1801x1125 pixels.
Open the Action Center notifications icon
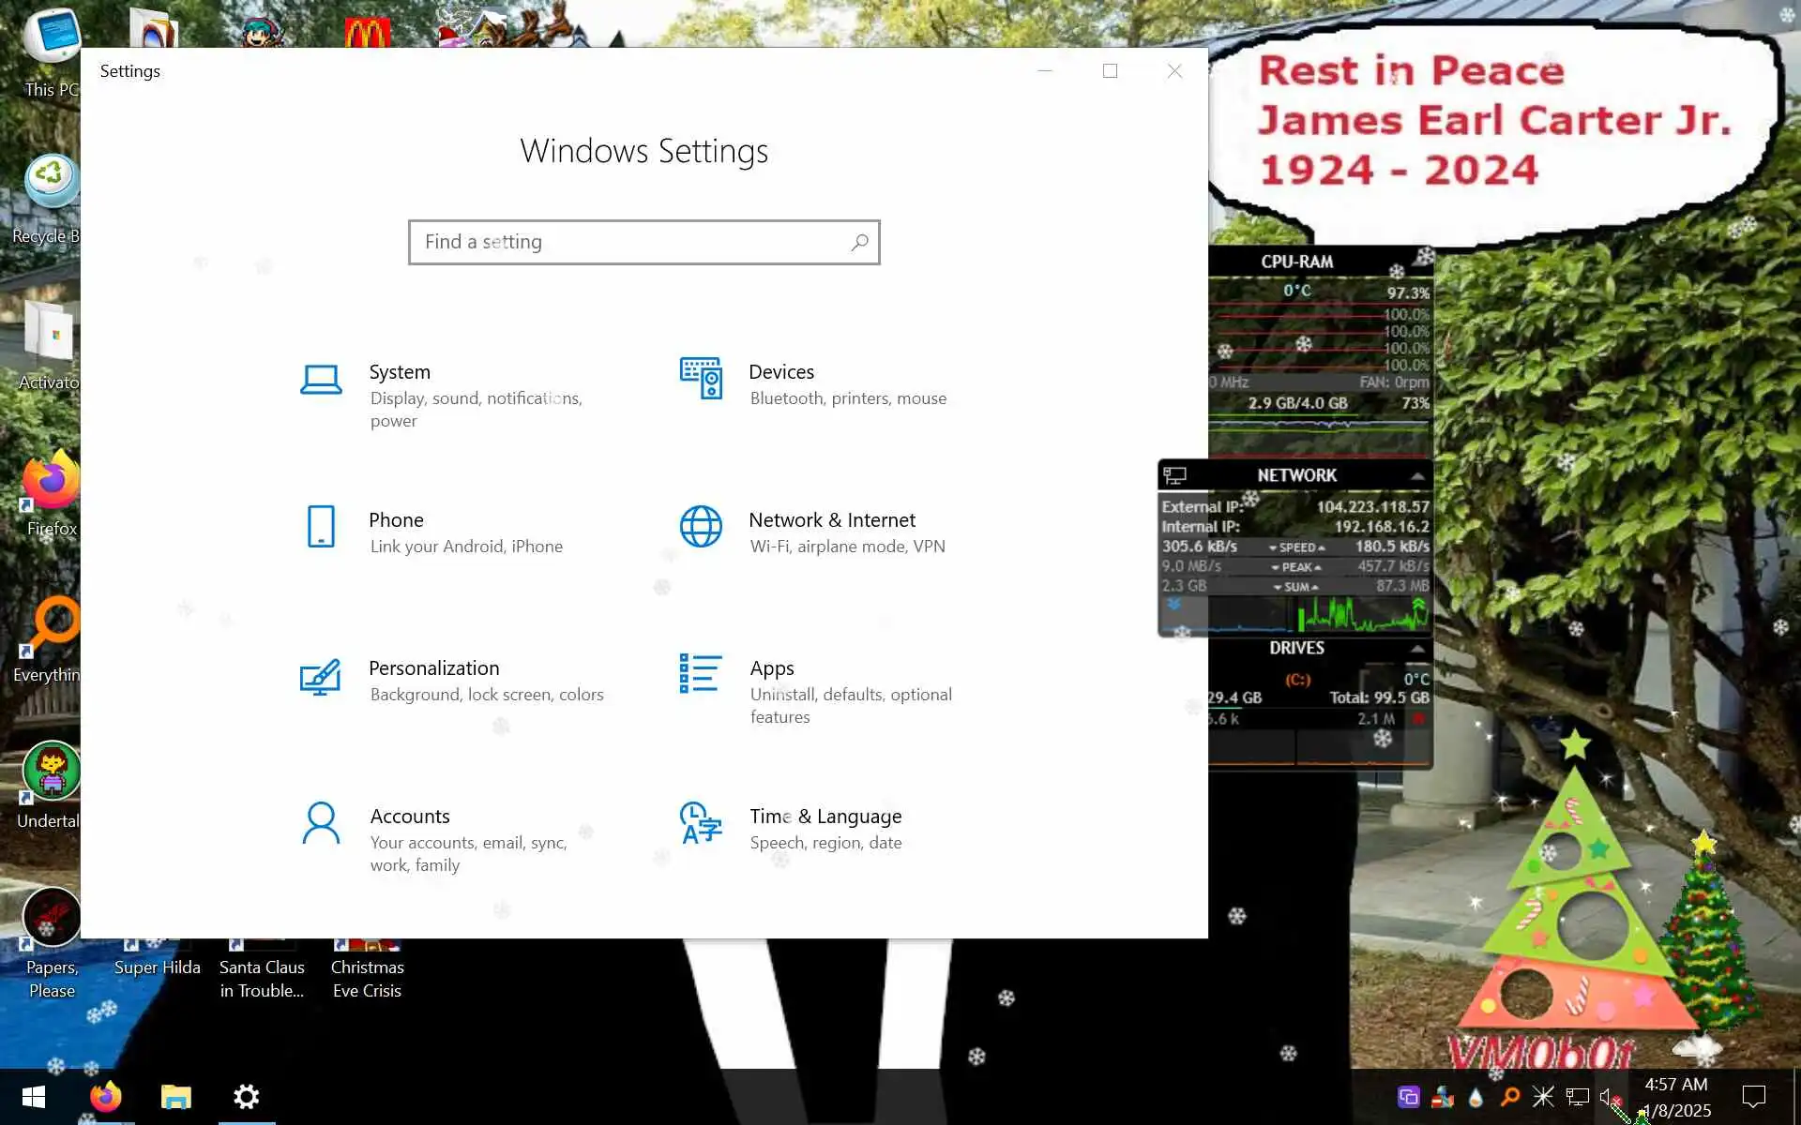(1753, 1096)
